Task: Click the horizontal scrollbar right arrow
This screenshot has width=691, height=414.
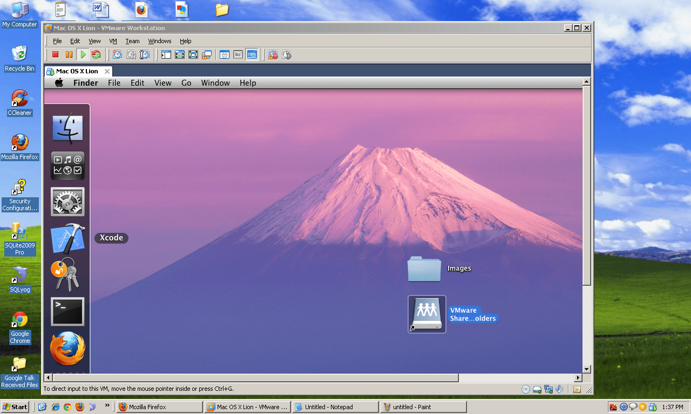Action: 578,378
